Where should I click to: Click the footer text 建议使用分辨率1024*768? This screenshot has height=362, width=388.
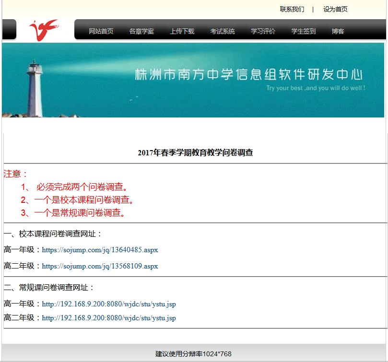click(x=193, y=354)
